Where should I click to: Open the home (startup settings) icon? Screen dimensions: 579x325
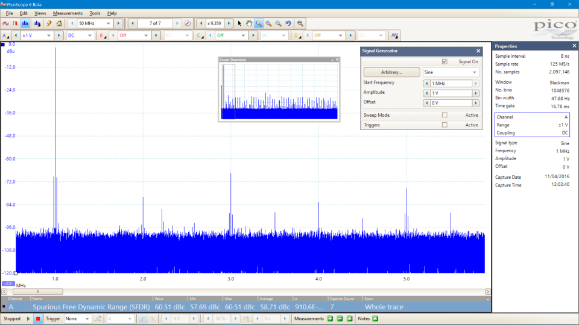59,23
